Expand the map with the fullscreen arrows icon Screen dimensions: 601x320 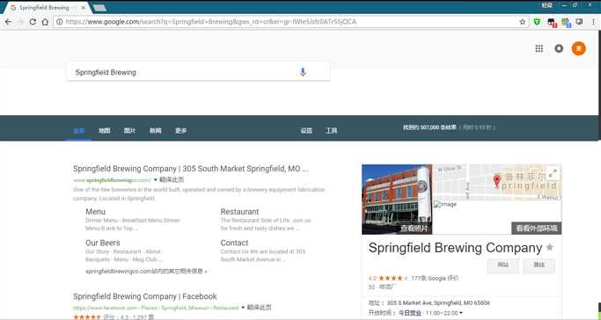(x=553, y=173)
